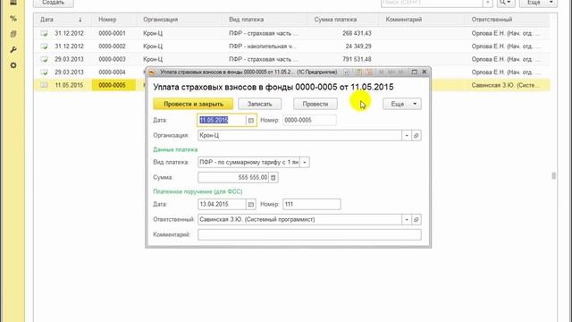
Task: Close the Уплата страховых взносов dialog
Action: 425,72
